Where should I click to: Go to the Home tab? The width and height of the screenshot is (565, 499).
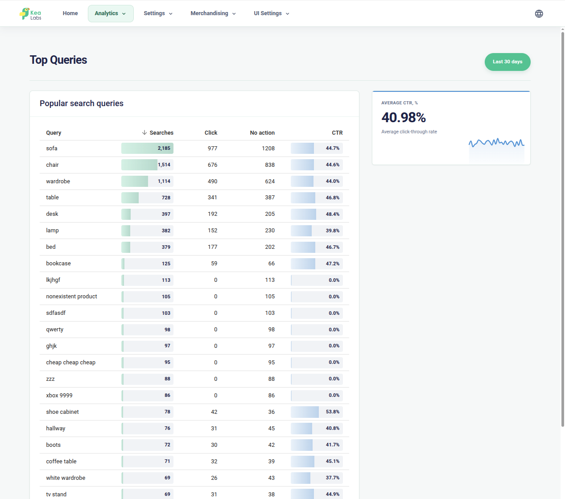pyautogui.click(x=70, y=13)
